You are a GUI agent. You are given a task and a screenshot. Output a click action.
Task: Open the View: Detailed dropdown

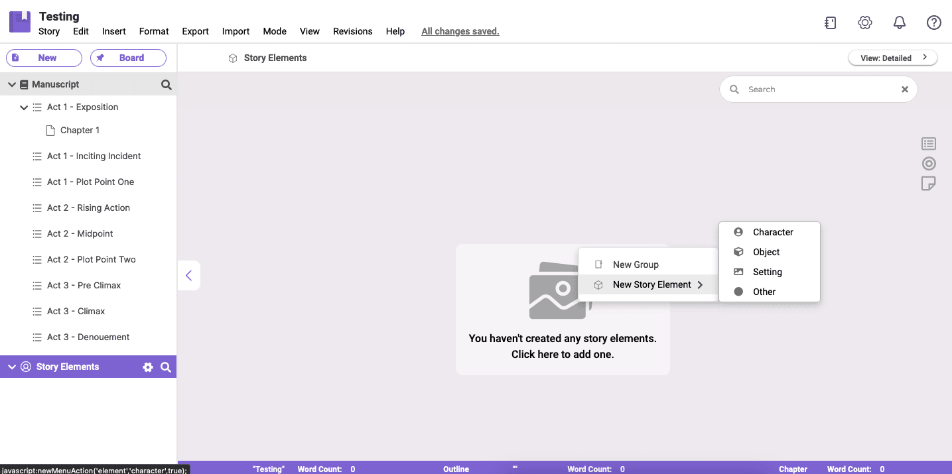point(892,58)
